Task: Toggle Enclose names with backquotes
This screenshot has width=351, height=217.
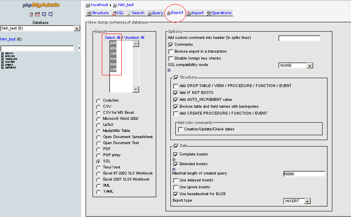Action: click(x=176, y=107)
